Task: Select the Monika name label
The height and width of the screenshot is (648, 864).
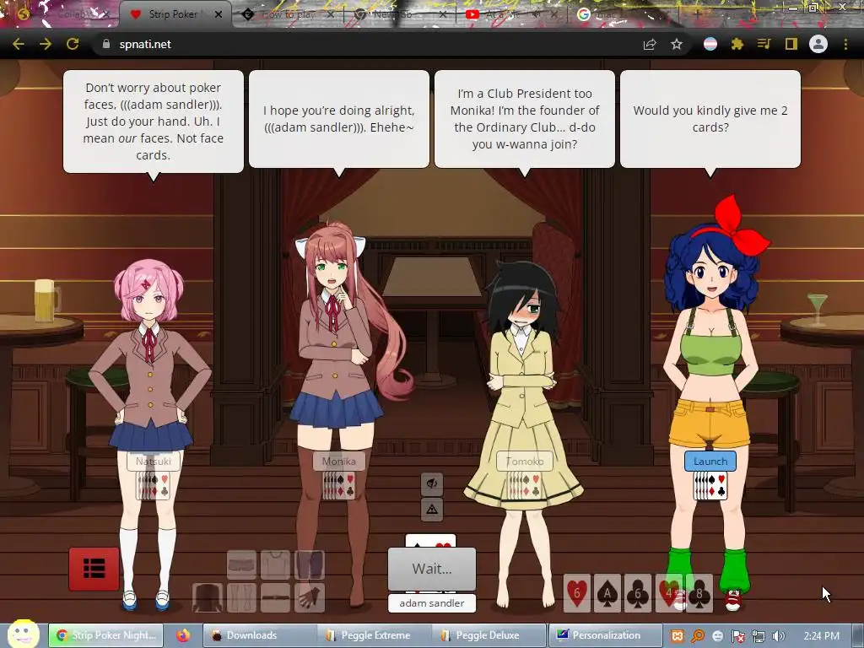Action: click(339, 462)
